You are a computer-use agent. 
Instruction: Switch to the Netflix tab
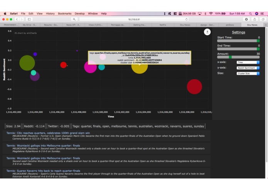click(x=163, y=25)
